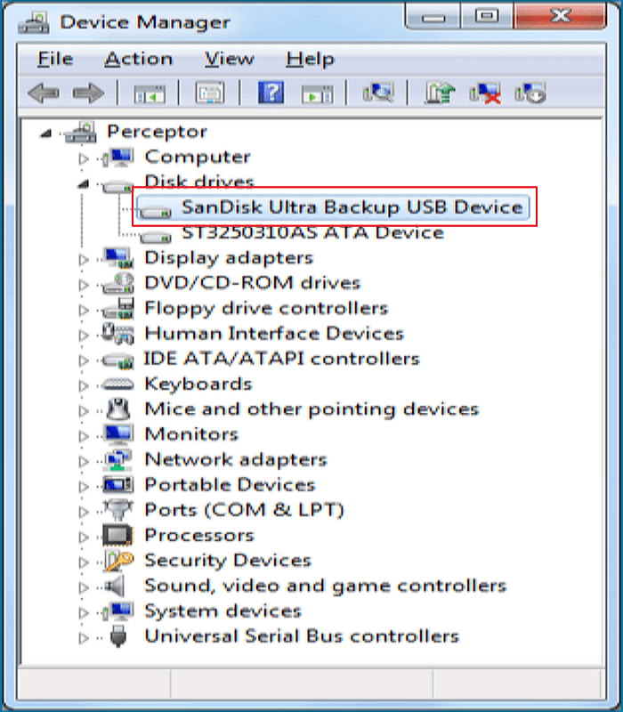Click the blue Help question mark icon
This screenshot has width=623, height=712.
tap(270, 93)
